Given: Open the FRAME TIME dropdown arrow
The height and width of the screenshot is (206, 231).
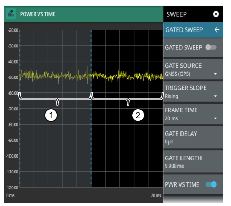Looking at the screenshot, I should pyautogui.click(x=215, y=118).
